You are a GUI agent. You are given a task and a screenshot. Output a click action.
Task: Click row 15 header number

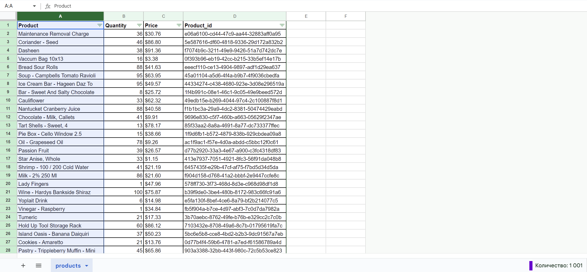click(x=8, y=142)
